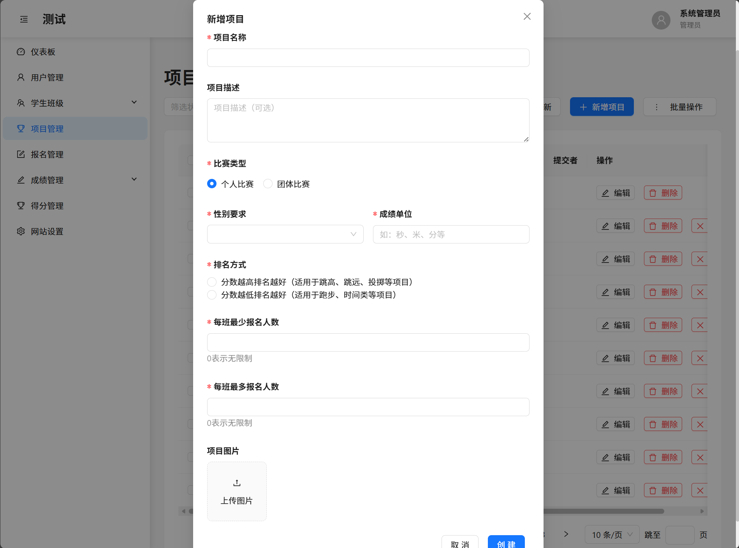Click the 仪表板 dashboard icon
This screenshot has height=548, width=739.
21,52
